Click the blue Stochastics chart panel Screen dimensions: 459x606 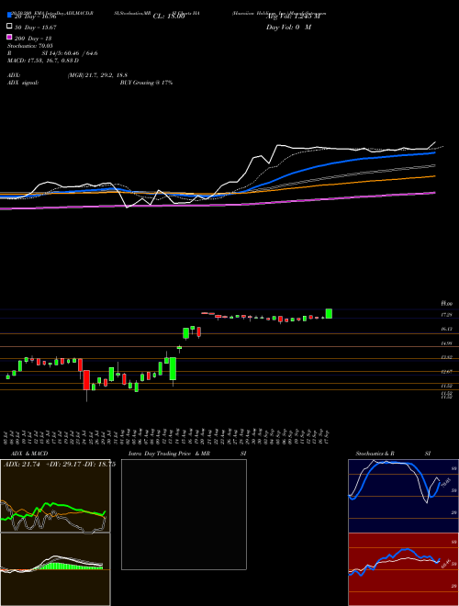coord(403,496)
